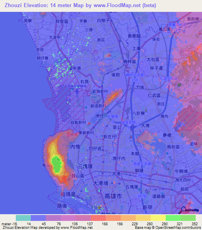The height and width of the screenshot is (230, 202).
Task: Pick the bright green 290 meter legend swatch
Action: click(173, 218)
